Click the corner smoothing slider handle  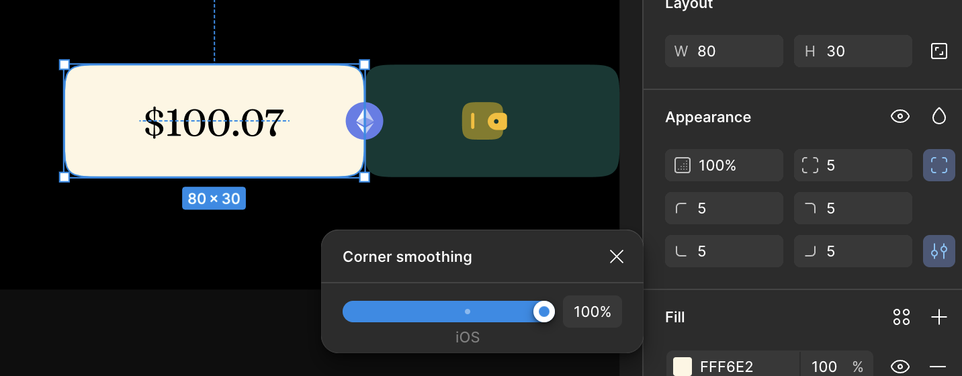[x=544, y=312]
